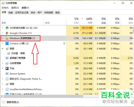
Task: Click the 开始 process icon
Action: click(x=7, y=68)
